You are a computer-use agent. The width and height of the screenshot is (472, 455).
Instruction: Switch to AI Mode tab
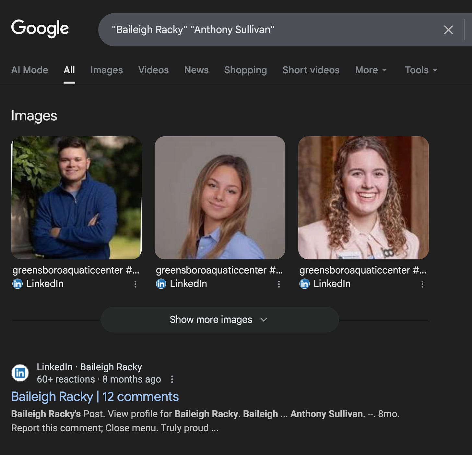pos(29,70)
